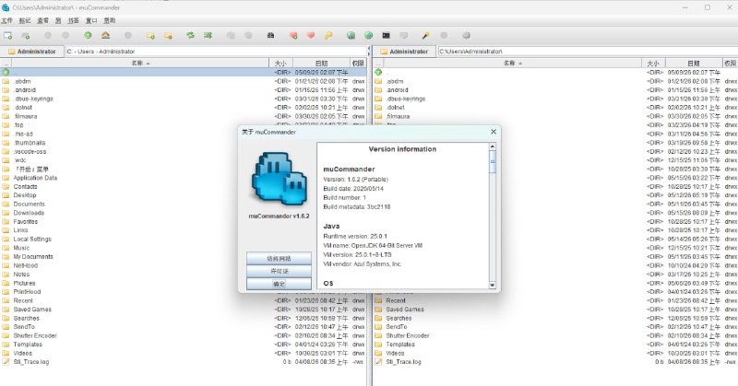Click the 访问网站 button
The image size is (738, 386).
click(280, 259)
